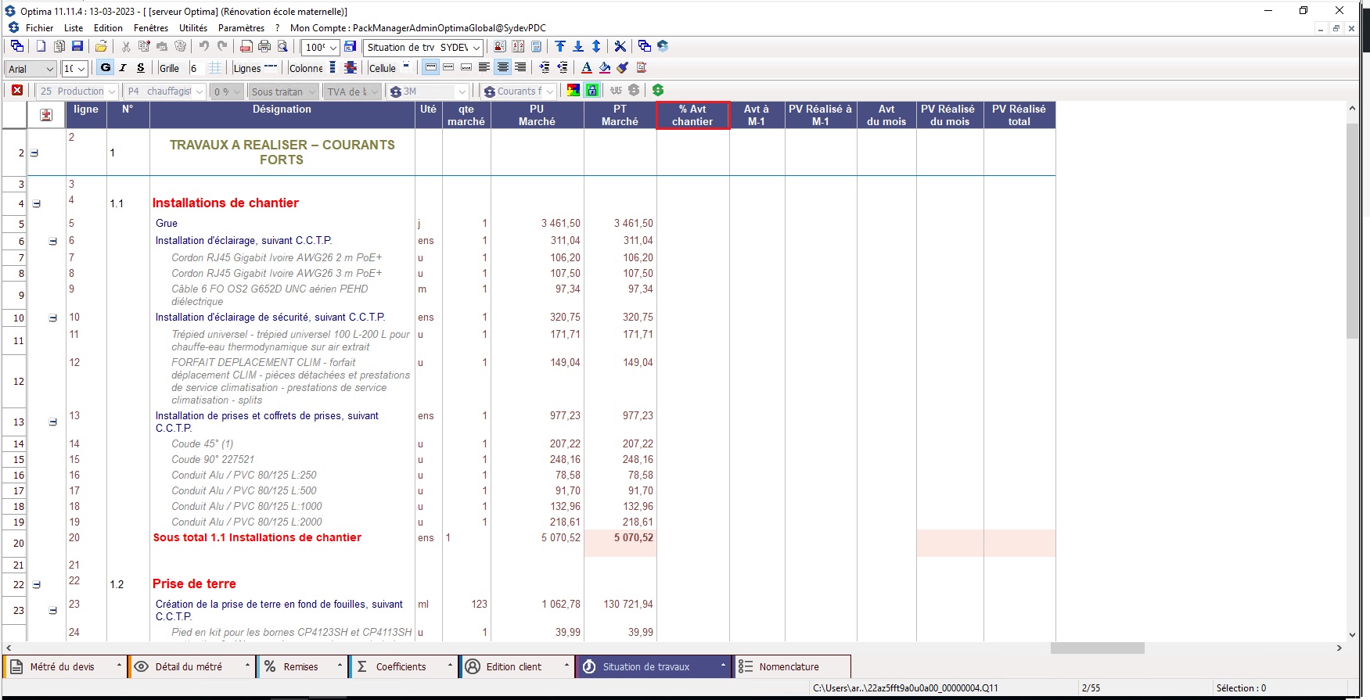Switch to the Nomenclature tab
This screenshot has height=700, width=1370.
click(x=789, y=667)
